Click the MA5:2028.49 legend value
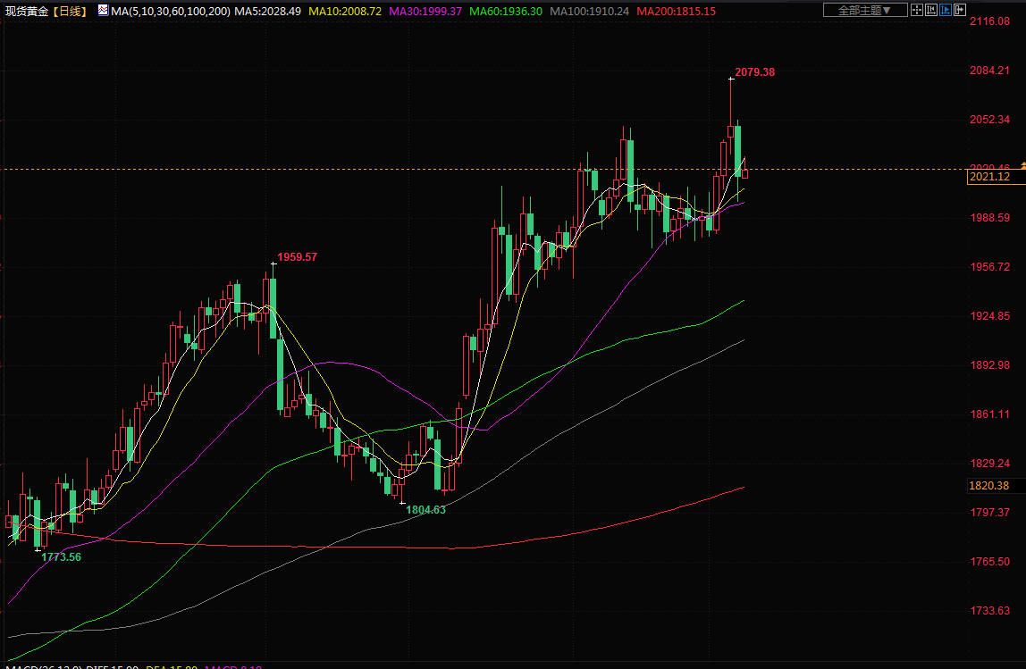This screenshot has width=1026, height=669. pyautogui.click(x=267, y=11)
